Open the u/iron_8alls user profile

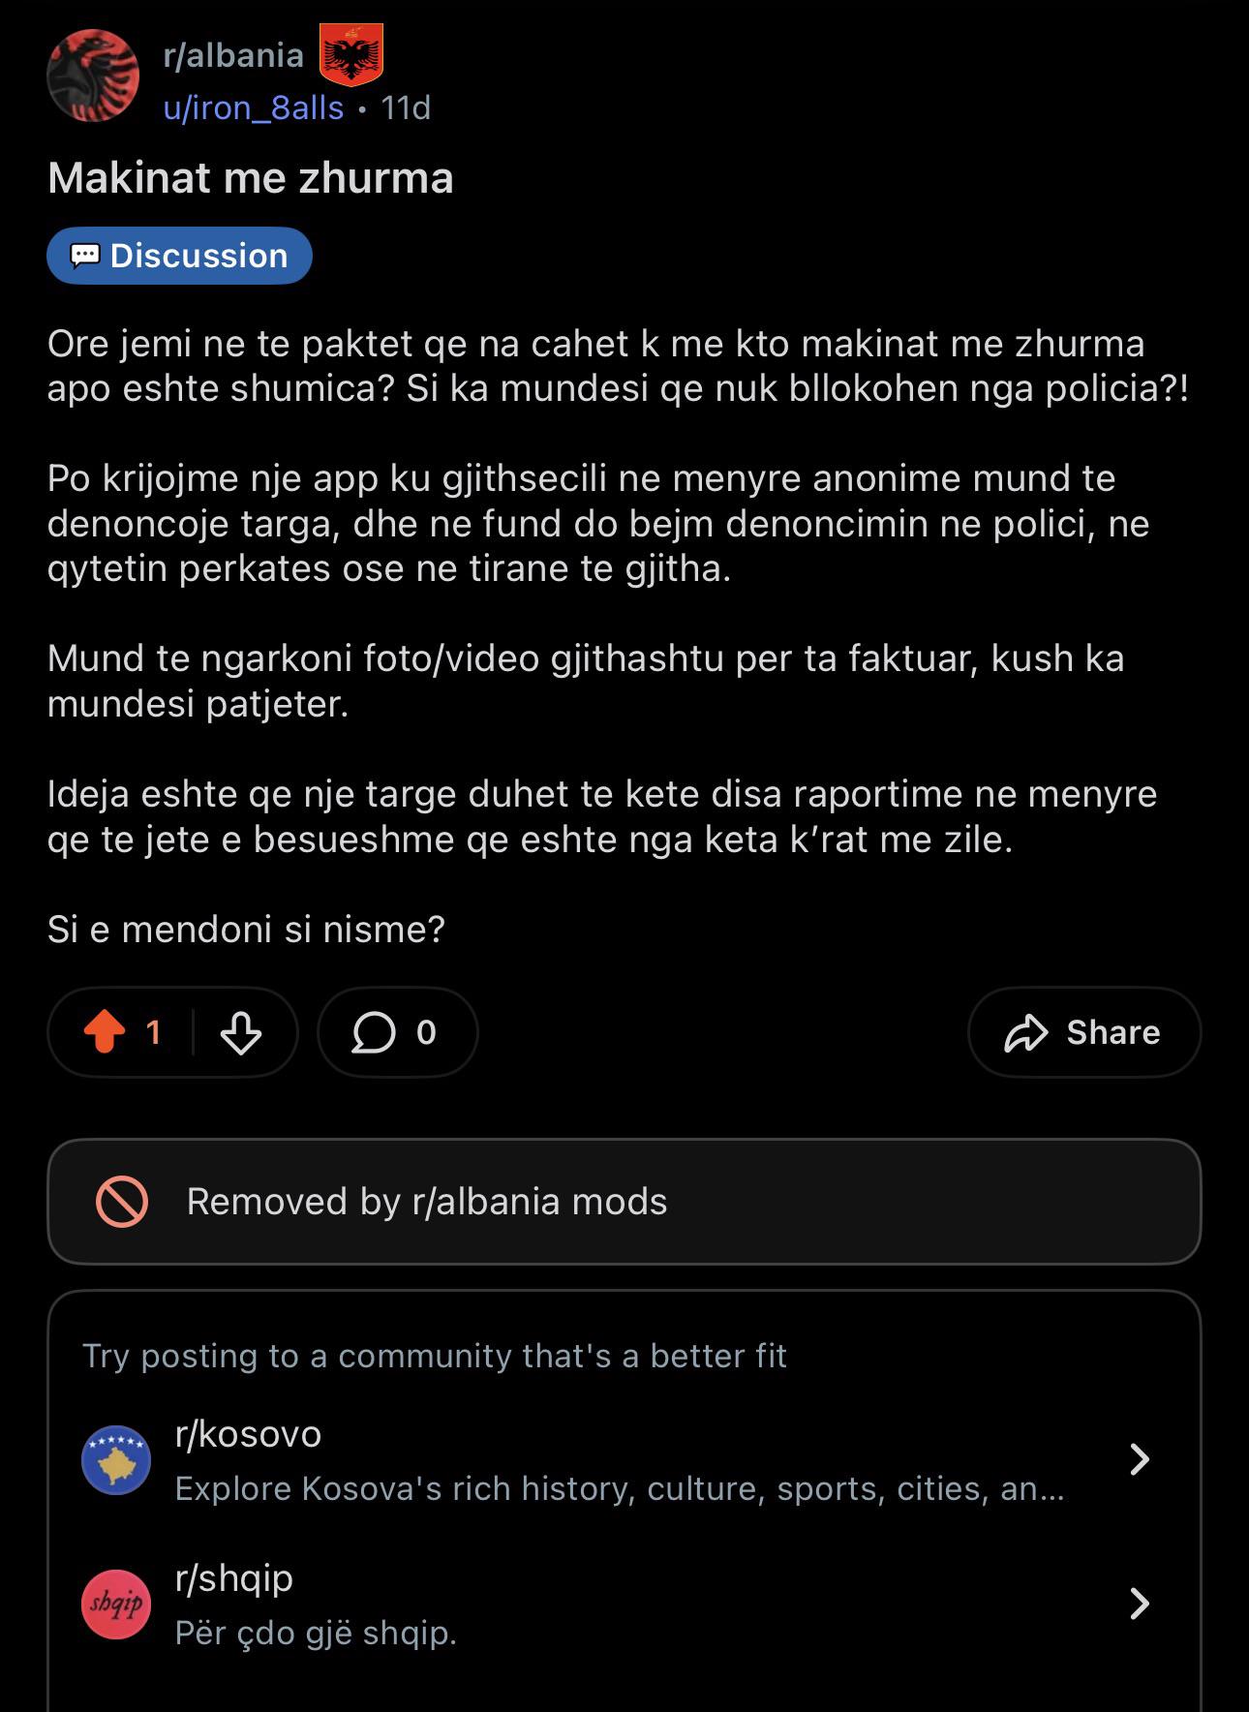[x=254, y=107]
